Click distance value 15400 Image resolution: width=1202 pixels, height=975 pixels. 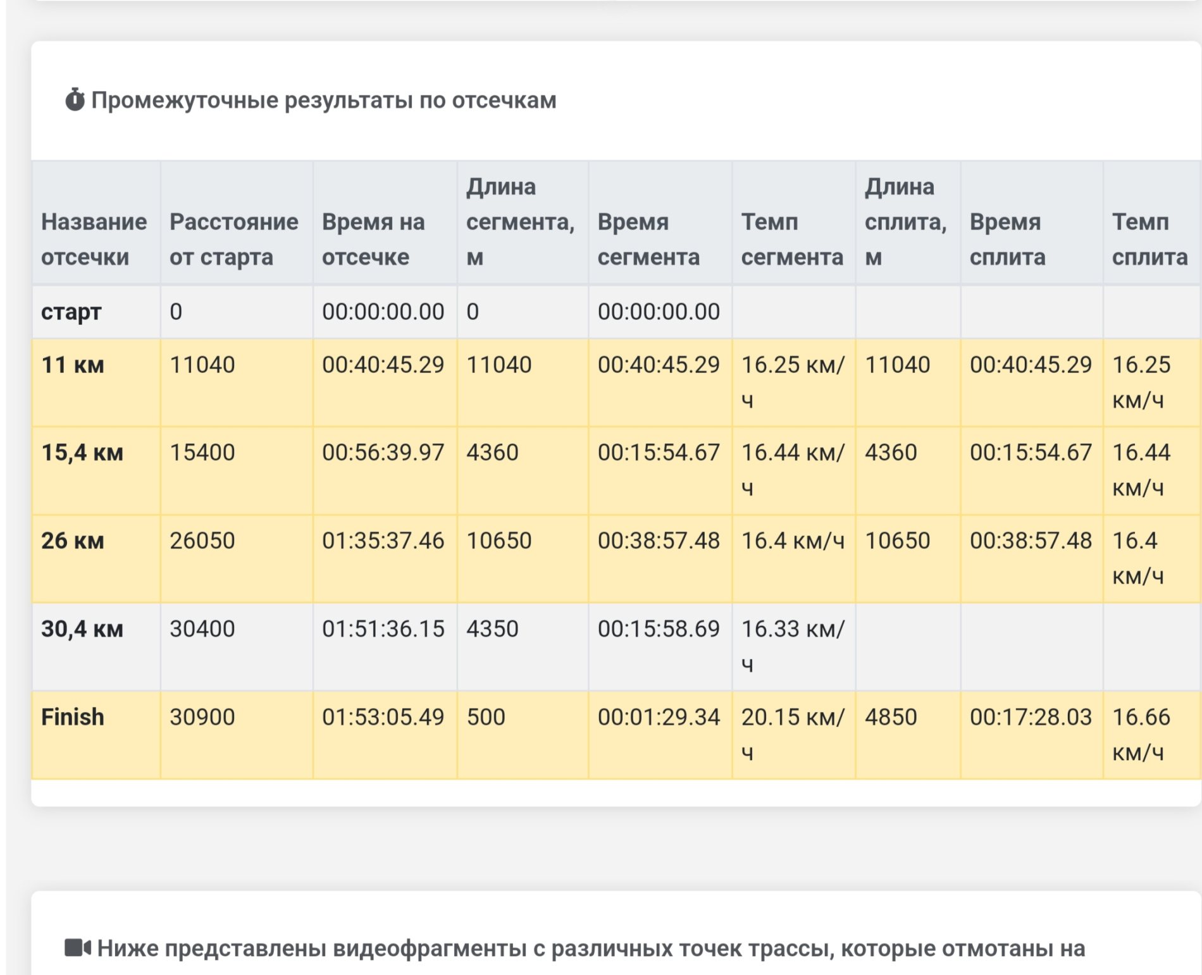202,453
